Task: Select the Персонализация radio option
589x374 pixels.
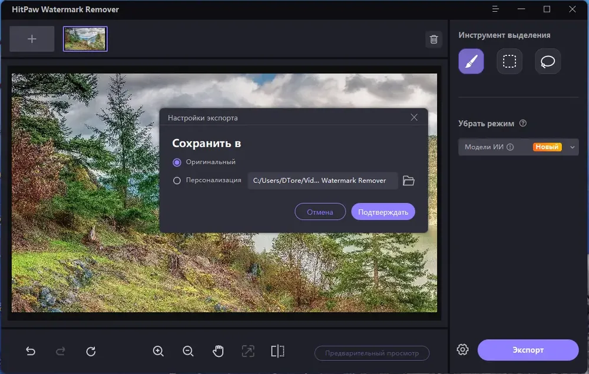Action: coord(177,181)
